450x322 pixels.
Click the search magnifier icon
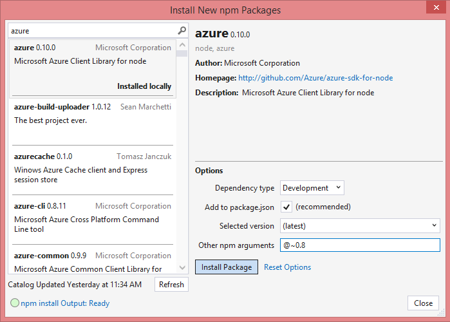tap(182, 30)
